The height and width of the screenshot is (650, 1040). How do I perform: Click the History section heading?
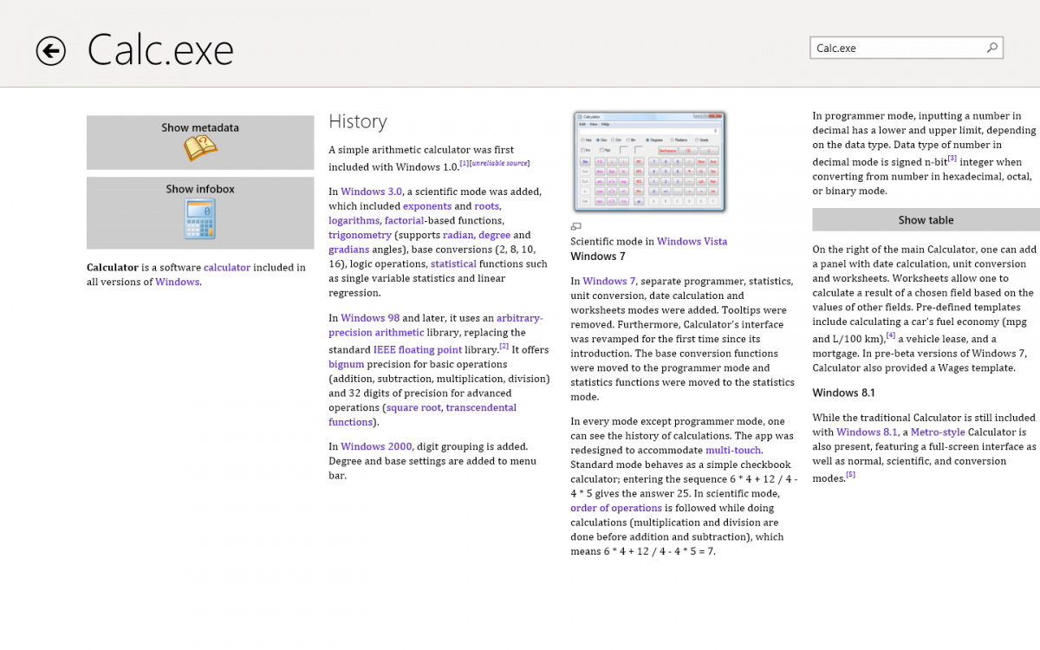[x=357, y=122]
